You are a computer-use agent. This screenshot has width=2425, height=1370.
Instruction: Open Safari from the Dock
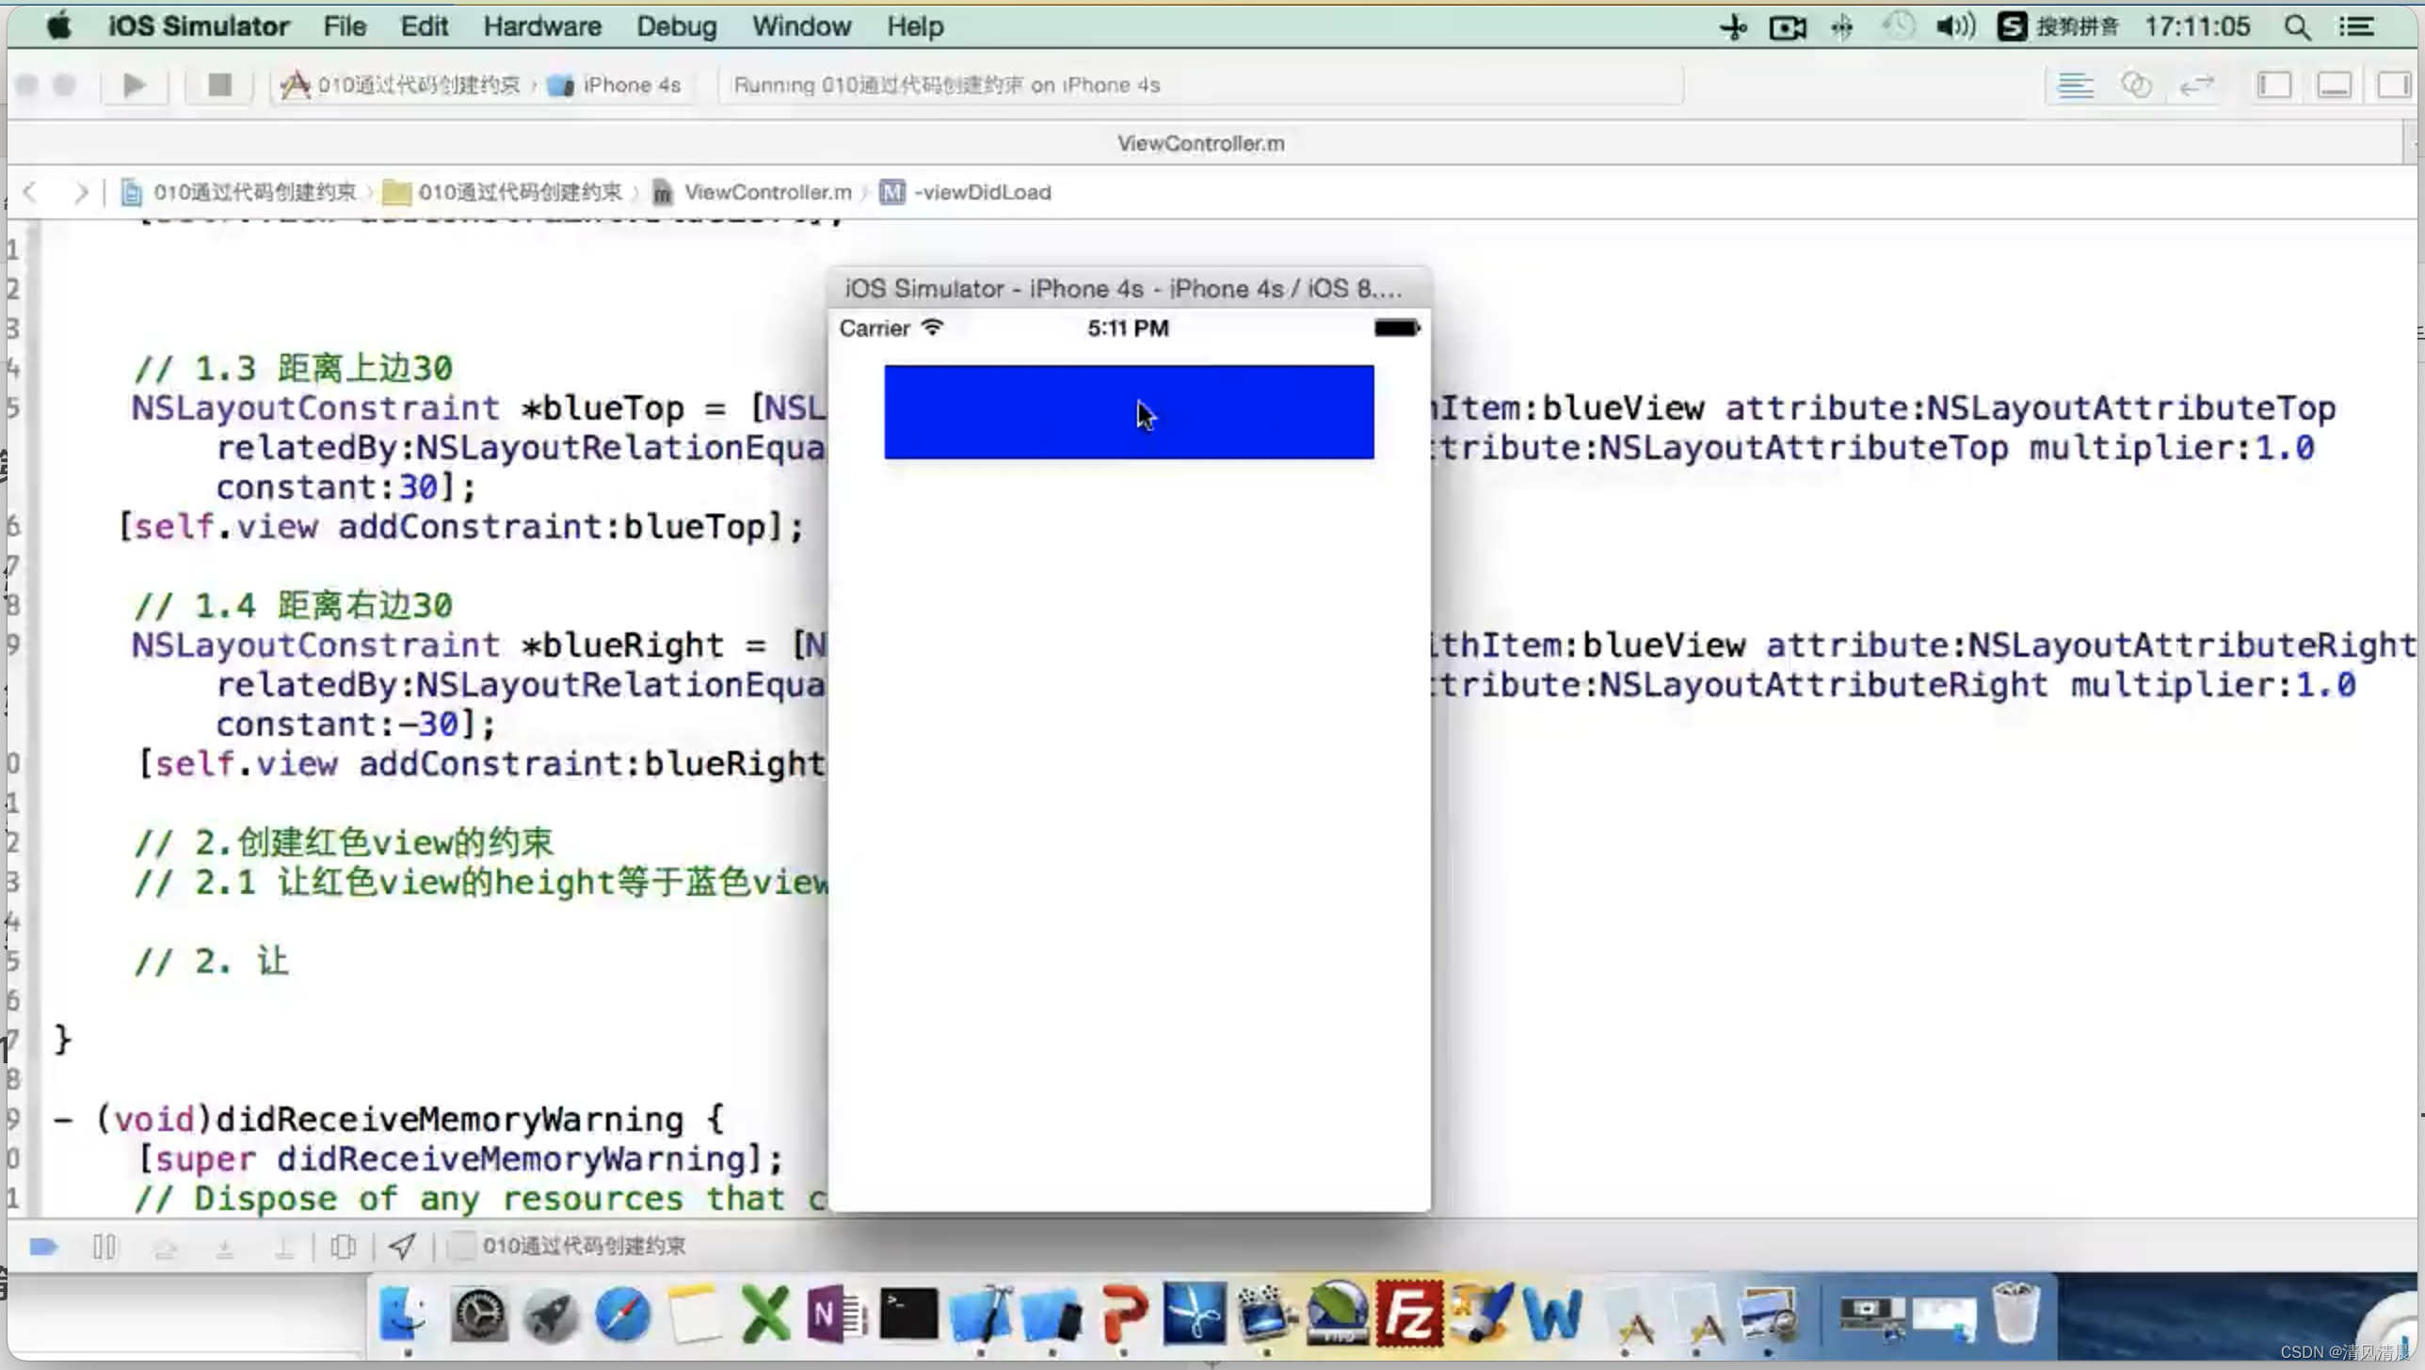[x=622, y=1314]
